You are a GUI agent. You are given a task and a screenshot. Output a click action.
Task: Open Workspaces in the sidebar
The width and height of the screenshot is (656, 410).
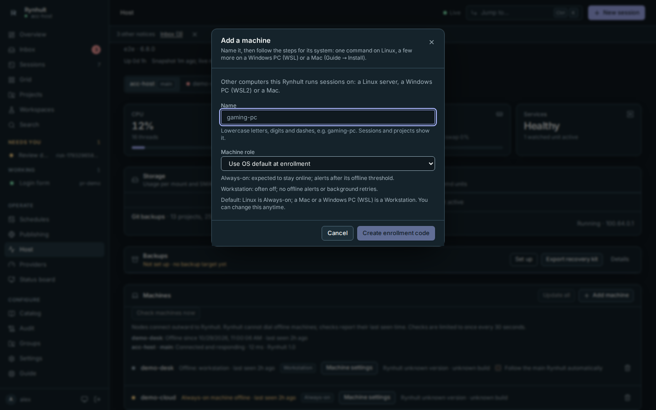(55, 110)
